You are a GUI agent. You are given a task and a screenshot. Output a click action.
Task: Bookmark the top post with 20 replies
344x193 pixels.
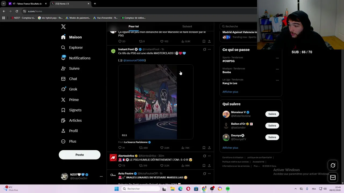coord(204,41)
